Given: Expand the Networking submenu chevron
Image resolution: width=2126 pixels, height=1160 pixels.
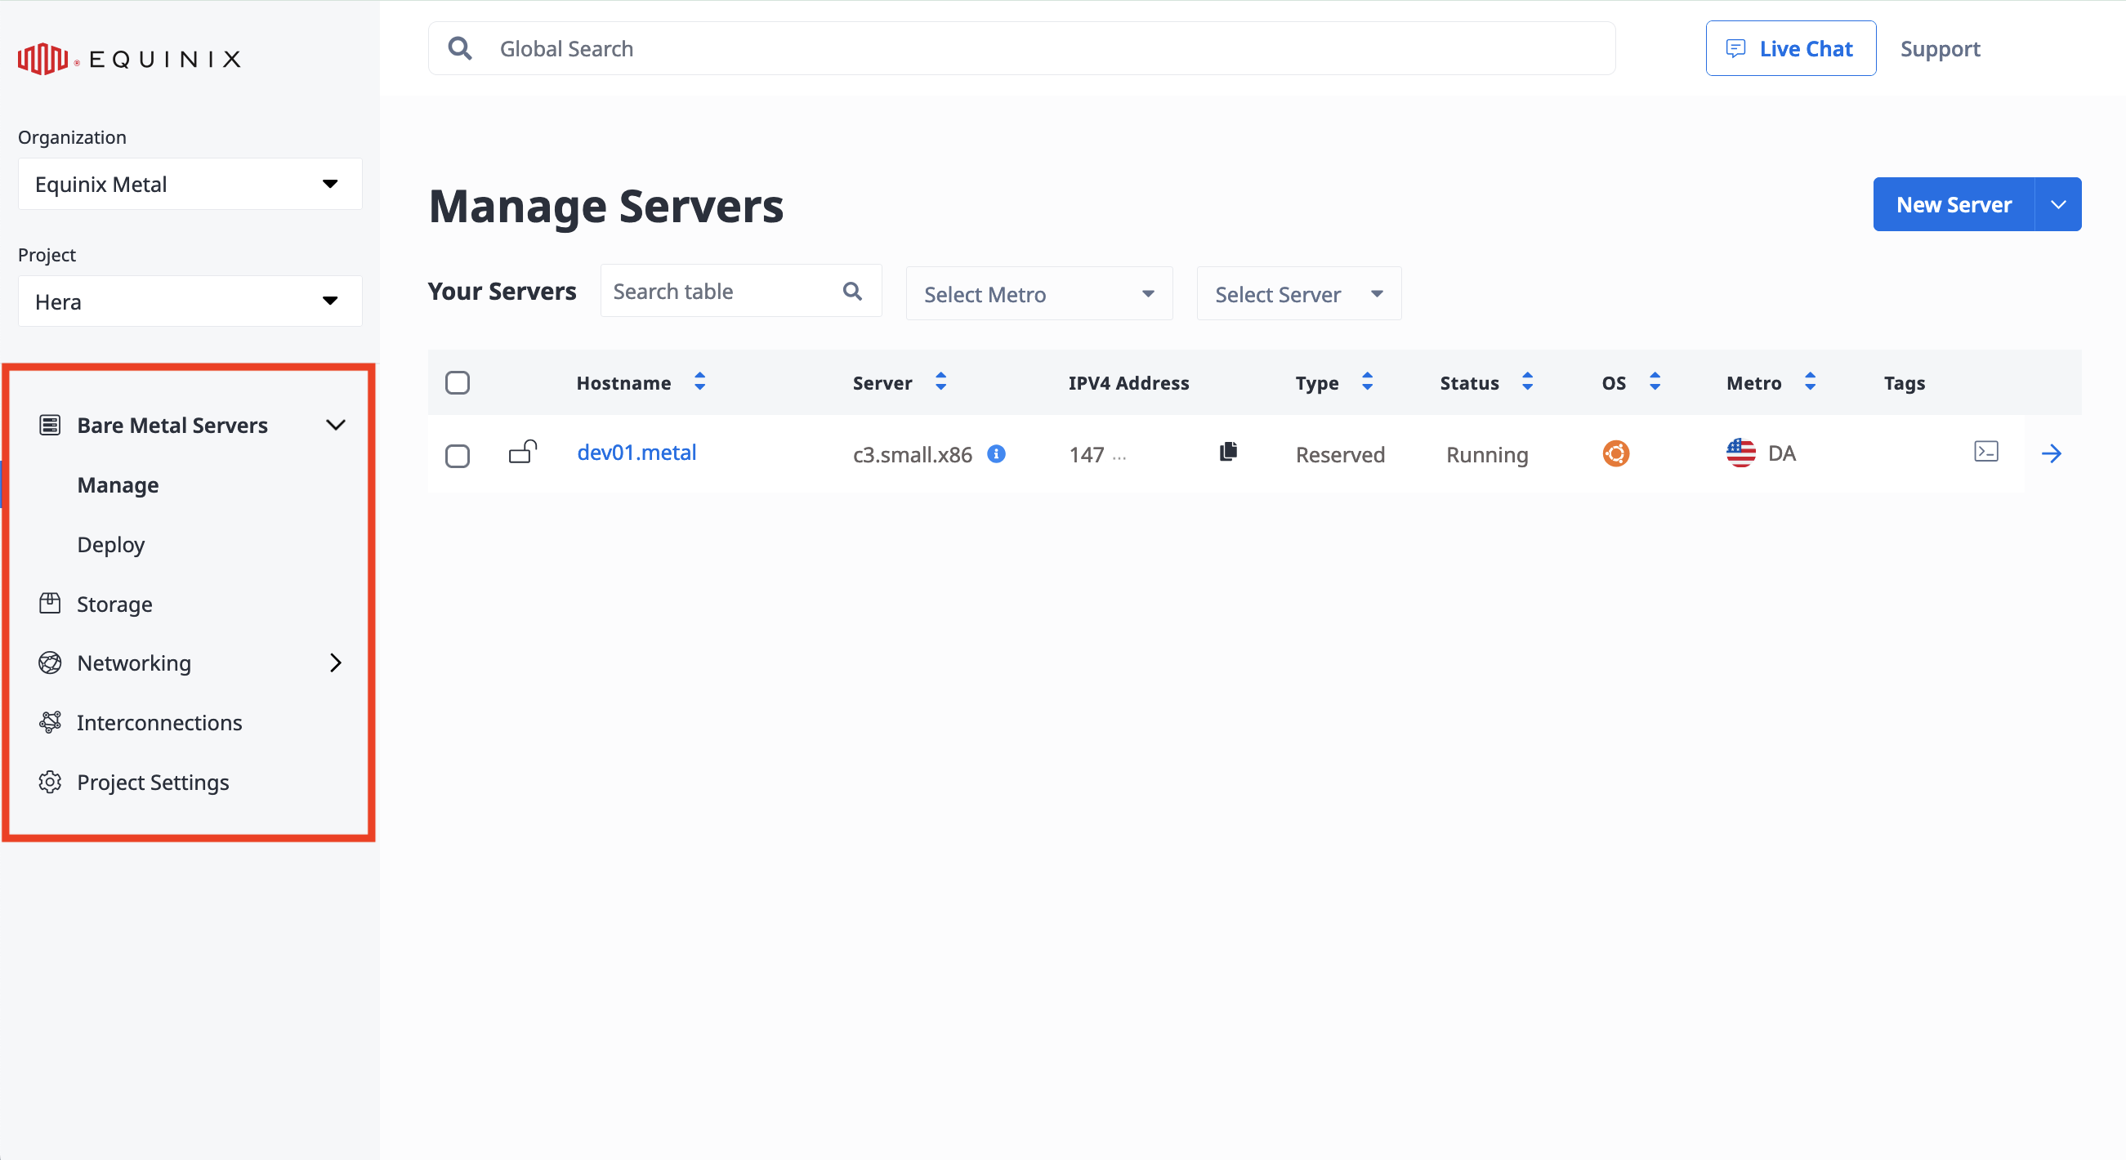Looking at the screenshot, I should (335, 663).
